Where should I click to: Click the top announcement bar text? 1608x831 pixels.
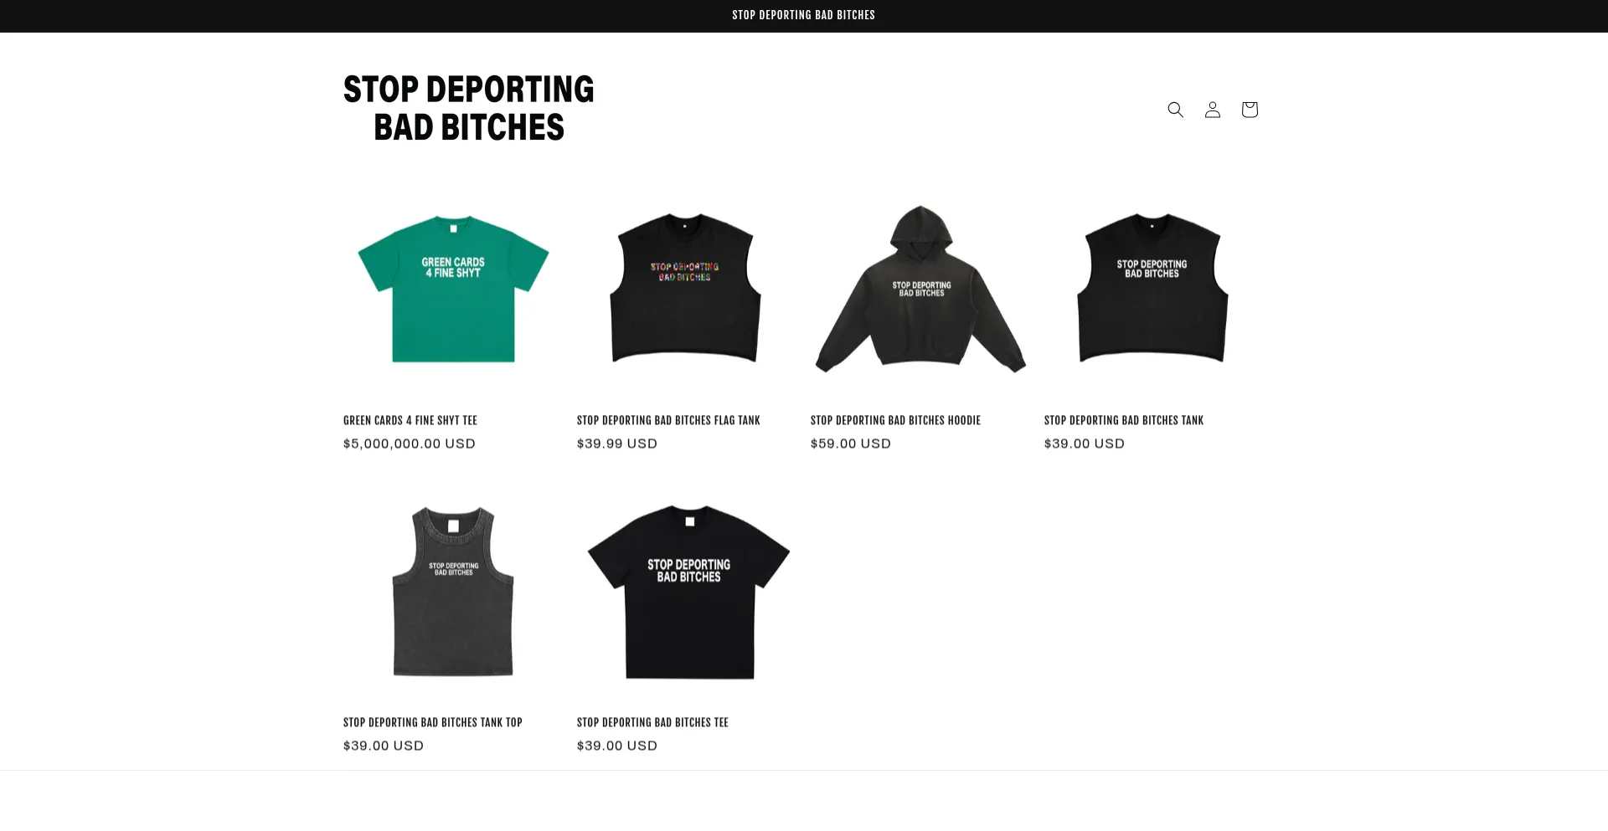tap(803, 15)
